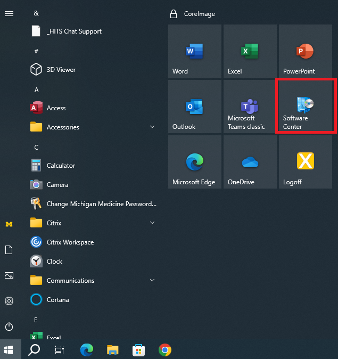338x359 pixels.
Task: Click the CoreImage group title
Action: click(200, 14)
